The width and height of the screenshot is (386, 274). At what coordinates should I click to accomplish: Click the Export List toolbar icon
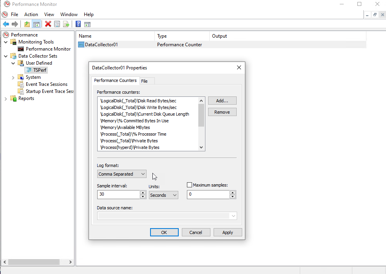coord(67,24)
